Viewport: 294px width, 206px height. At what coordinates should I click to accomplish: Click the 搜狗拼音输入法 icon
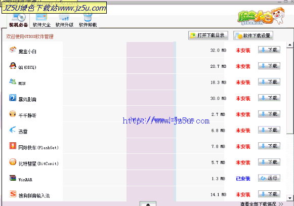[13, 194]
